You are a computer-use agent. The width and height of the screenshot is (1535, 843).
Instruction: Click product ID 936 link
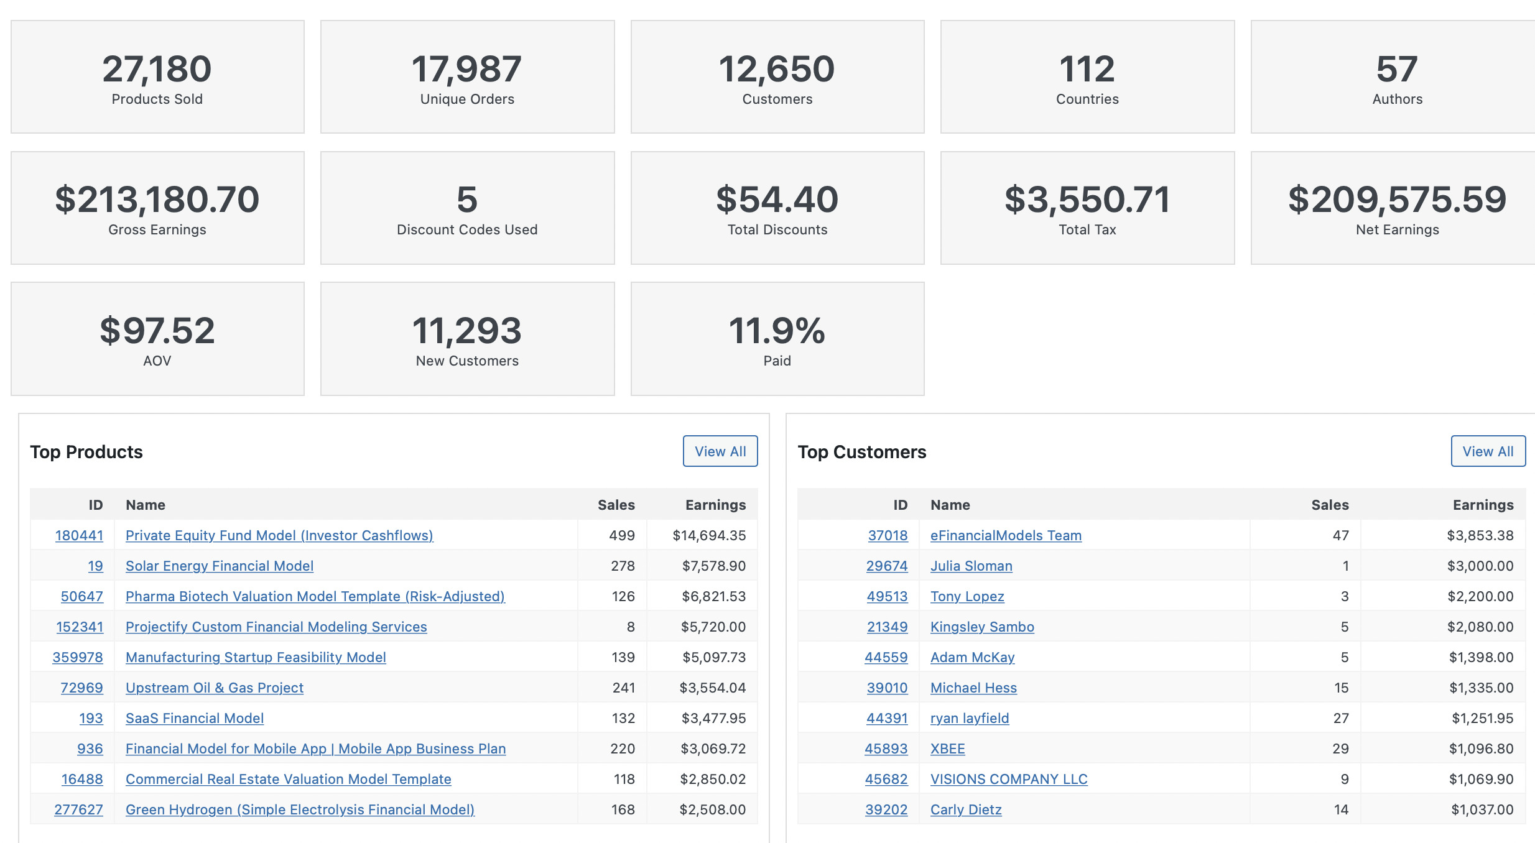click(x=90, y=749)
